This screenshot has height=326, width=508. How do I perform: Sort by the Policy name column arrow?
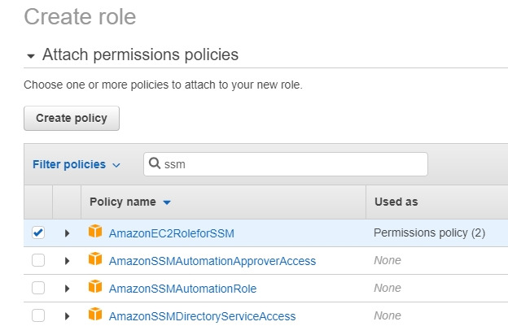tap(167, 202)
